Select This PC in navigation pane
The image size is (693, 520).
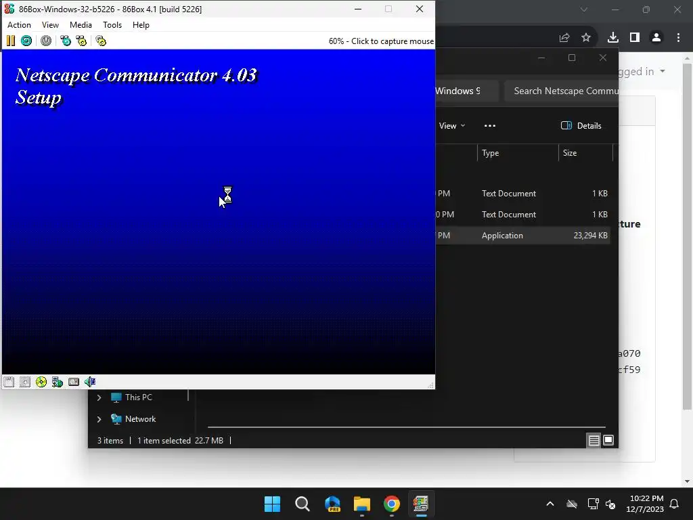coord(138,397)
